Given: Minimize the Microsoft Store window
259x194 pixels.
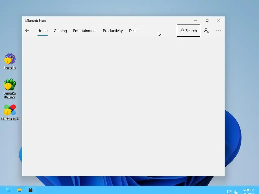Looking at the screenshot, I should click(196, 20).
